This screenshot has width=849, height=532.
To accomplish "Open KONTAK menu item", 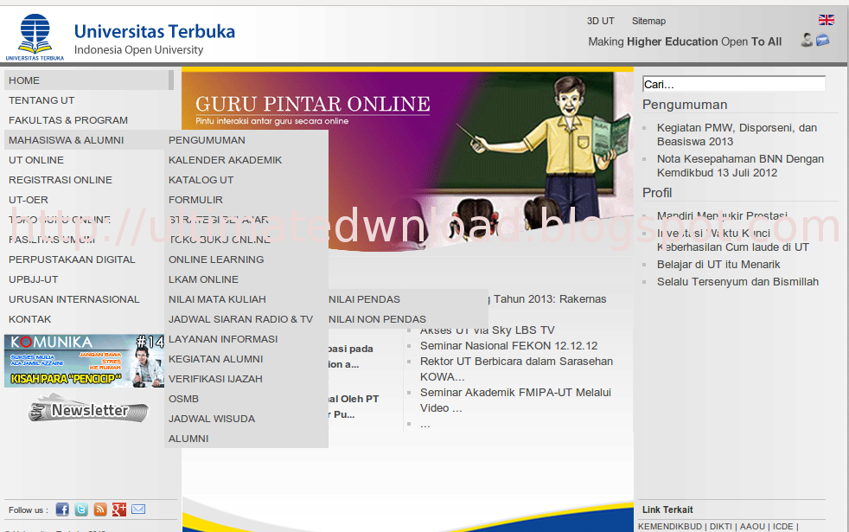I will click(29, 320).
